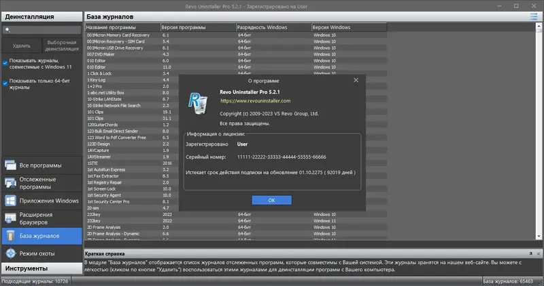Select 1-abc.net Utility Box row
Image resolution: width=544 pixels, height=286 pixels.
click(x=132, y=93)
